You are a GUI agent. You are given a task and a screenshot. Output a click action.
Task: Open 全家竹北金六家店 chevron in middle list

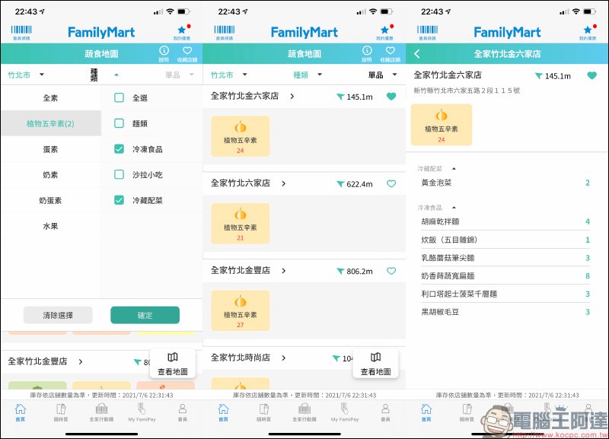(x=292, y=97)
